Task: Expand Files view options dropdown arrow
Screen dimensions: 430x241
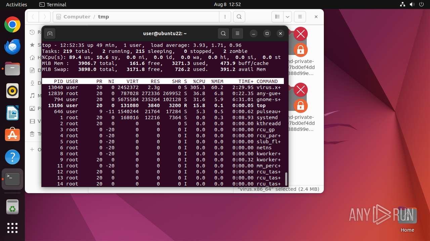Action: 287,17
